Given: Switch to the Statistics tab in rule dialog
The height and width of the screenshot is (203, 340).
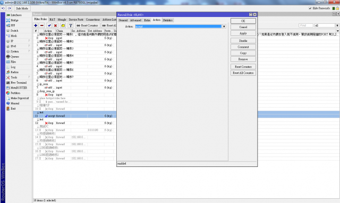Looking at the screenshot, I should [x=168, y=20].
